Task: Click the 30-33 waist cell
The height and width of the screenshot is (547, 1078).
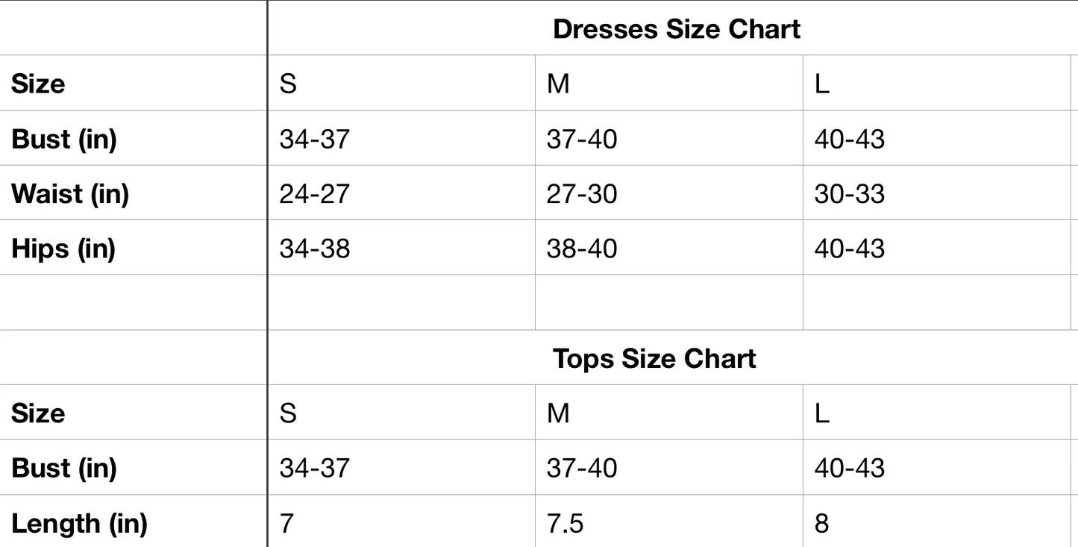Action: tap(849, 194)
